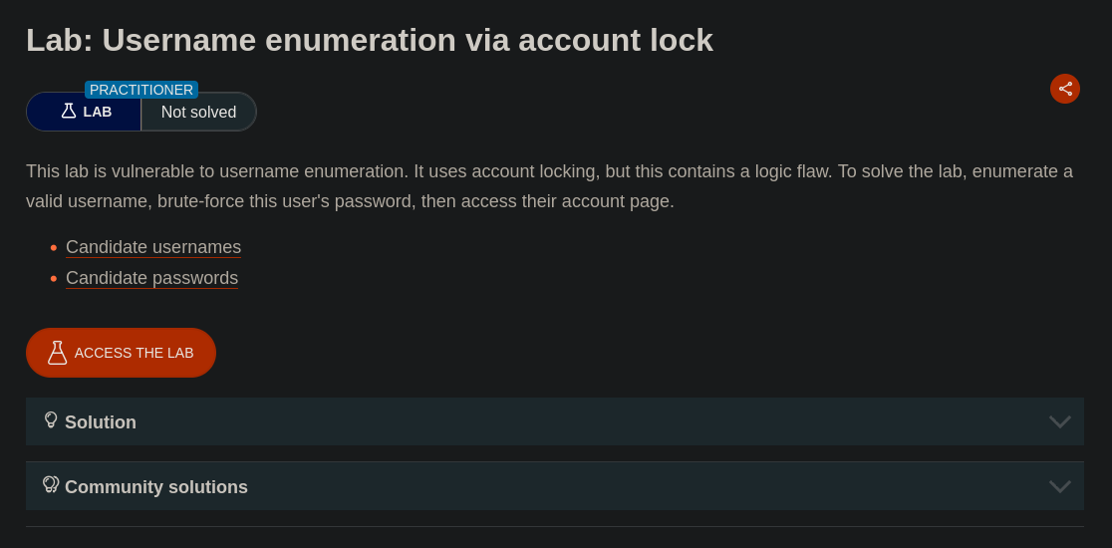Open the Candidate passwords link
The width and height of the screenshot is (1112, 548).
click(151, 278)
